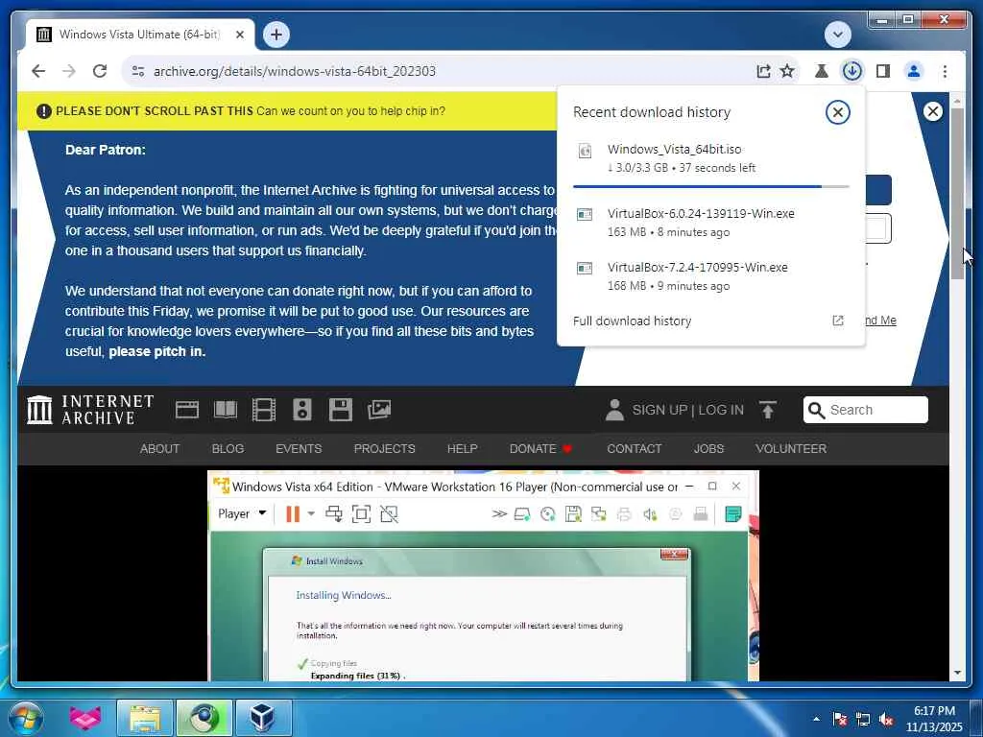Open VirtualBox-7.2.4-170995-Win.exe download entry
Viewport: 983px width, 737px height.
click(711, 275)
